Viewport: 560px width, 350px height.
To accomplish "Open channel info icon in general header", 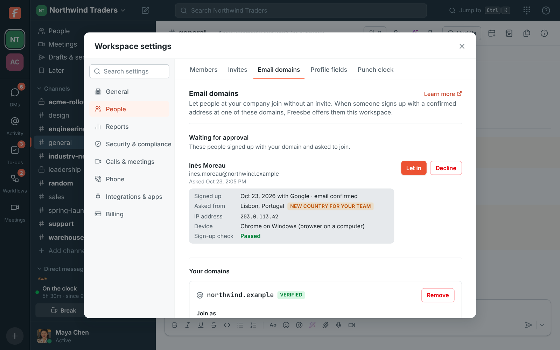I will (x=544, y=33).
